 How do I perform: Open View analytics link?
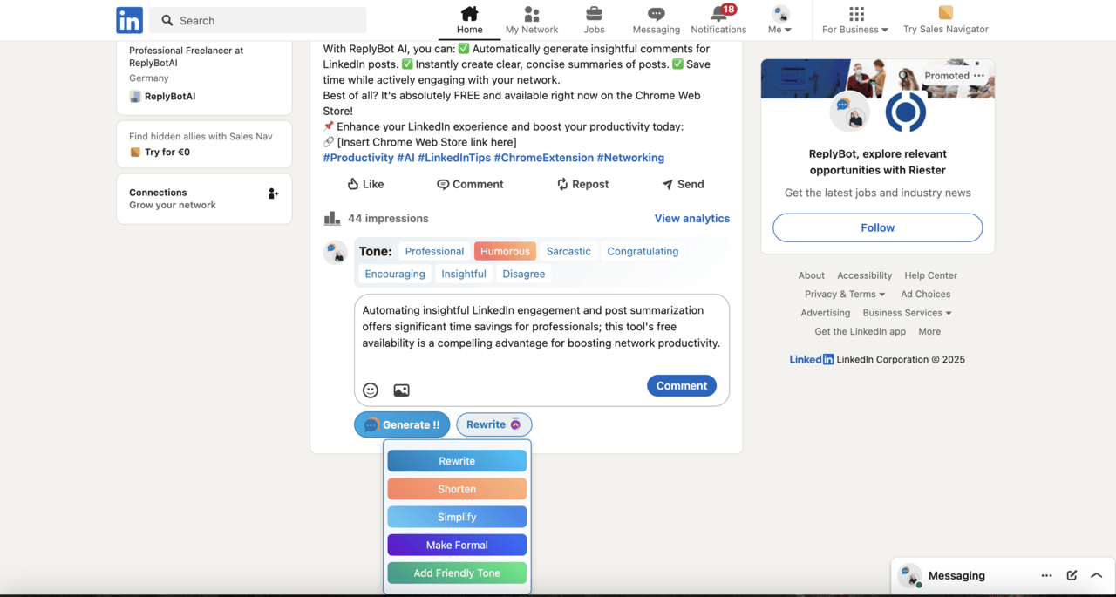click(x=692, y=219)
